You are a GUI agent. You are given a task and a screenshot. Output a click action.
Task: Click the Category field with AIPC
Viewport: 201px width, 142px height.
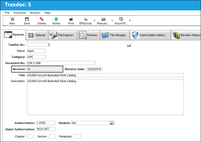(x=36, y=57)
